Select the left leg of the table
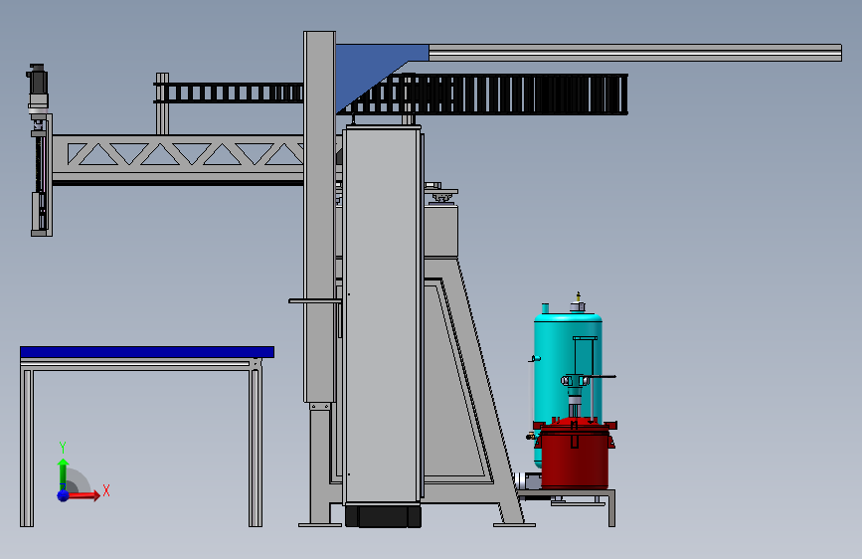The height and width of the screenshot is (559, 862). click(27, 448)
